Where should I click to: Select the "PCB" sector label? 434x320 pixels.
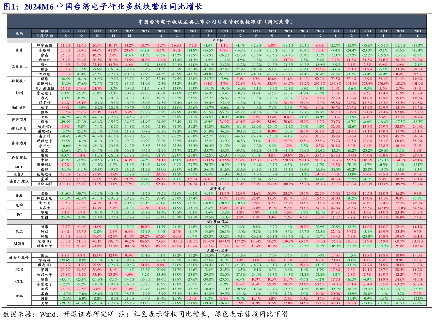pyautogui.click(x=19, y=270)
